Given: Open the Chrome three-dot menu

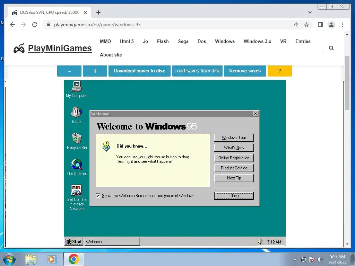Looking at the screenshot, I should point(343,25).
